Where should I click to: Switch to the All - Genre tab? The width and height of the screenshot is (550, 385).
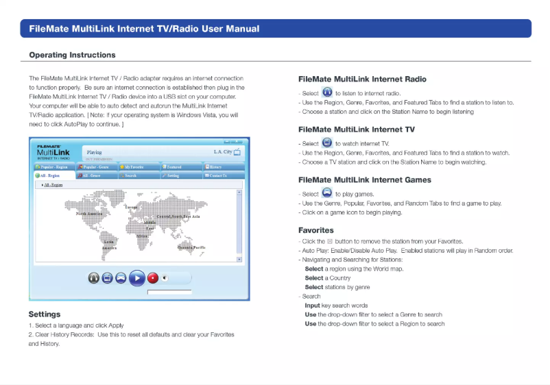point(97,175)
